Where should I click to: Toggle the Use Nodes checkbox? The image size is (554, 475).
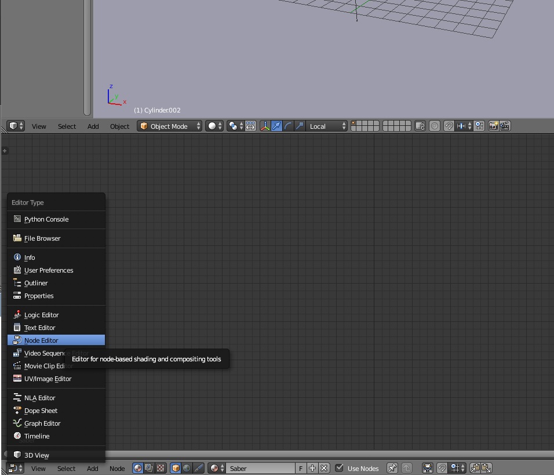pyautogui.click(x=339, y=468)
